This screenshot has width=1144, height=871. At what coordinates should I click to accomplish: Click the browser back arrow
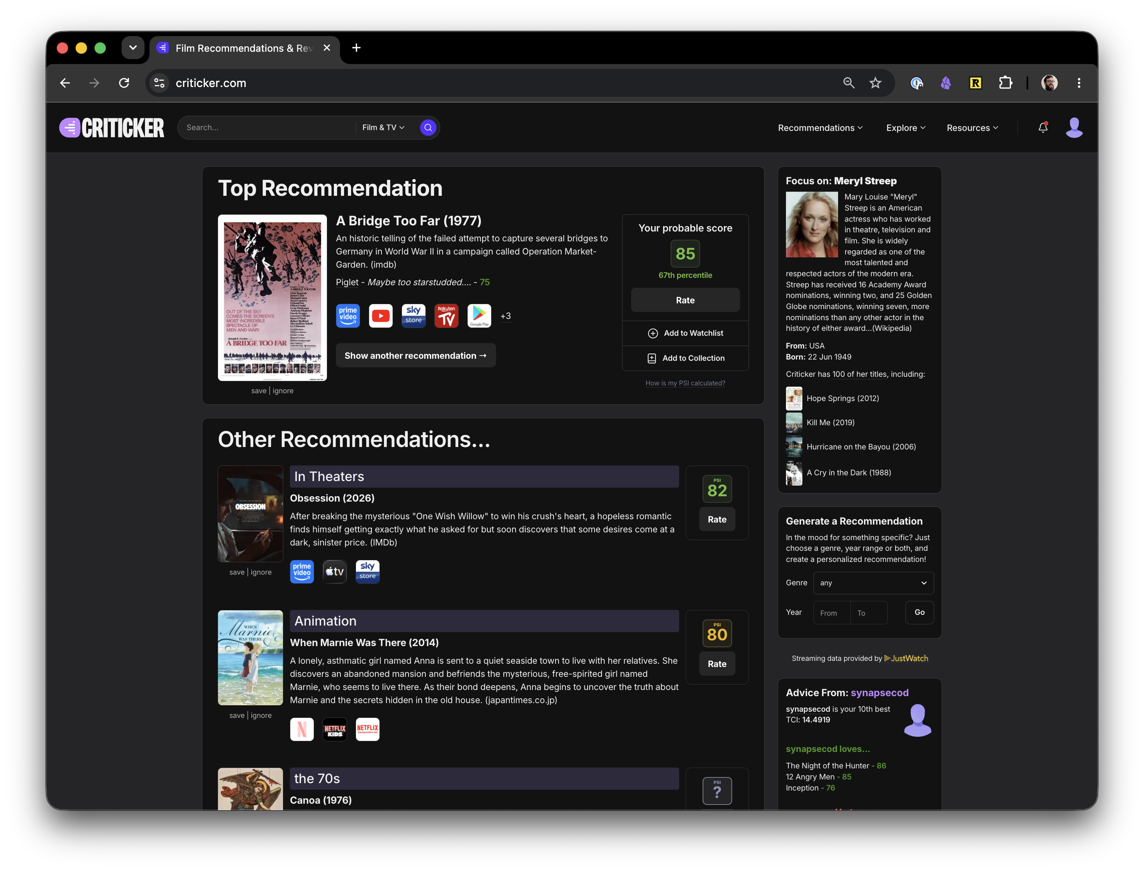pyautogui.click(x=65, y=83)
